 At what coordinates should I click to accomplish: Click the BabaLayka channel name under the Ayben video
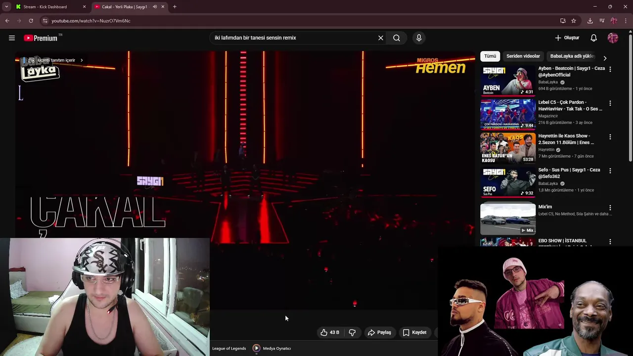pos(548,82)
